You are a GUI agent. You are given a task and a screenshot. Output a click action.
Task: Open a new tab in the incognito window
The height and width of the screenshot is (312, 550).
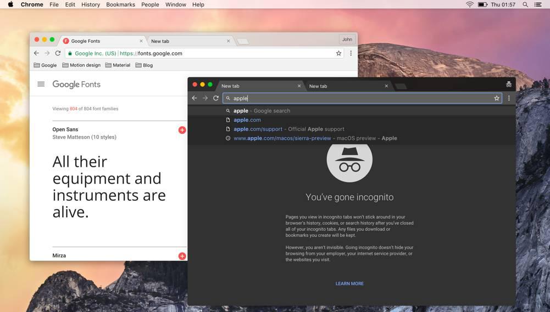pyautogui.click(x=401, y=87)
